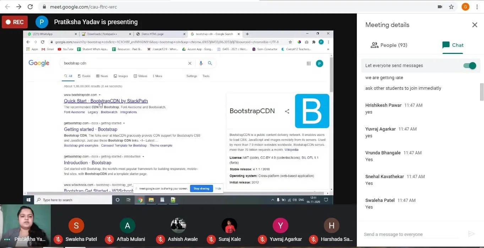Image resolution: width=484 pixels, height=248 pixels.
Task: Click the chat panel scrollbar
Action: point(482,92)
